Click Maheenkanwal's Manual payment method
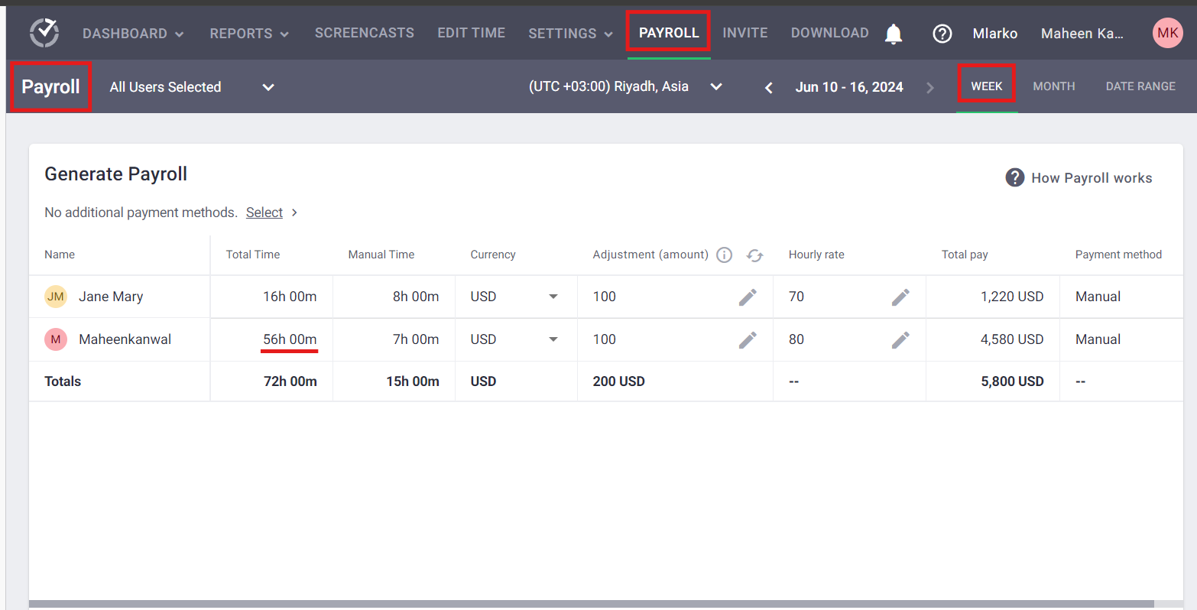1197x610 pixels. 1098,339
